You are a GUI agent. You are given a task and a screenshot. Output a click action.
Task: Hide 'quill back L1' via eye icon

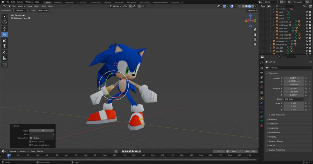point(307,41)
